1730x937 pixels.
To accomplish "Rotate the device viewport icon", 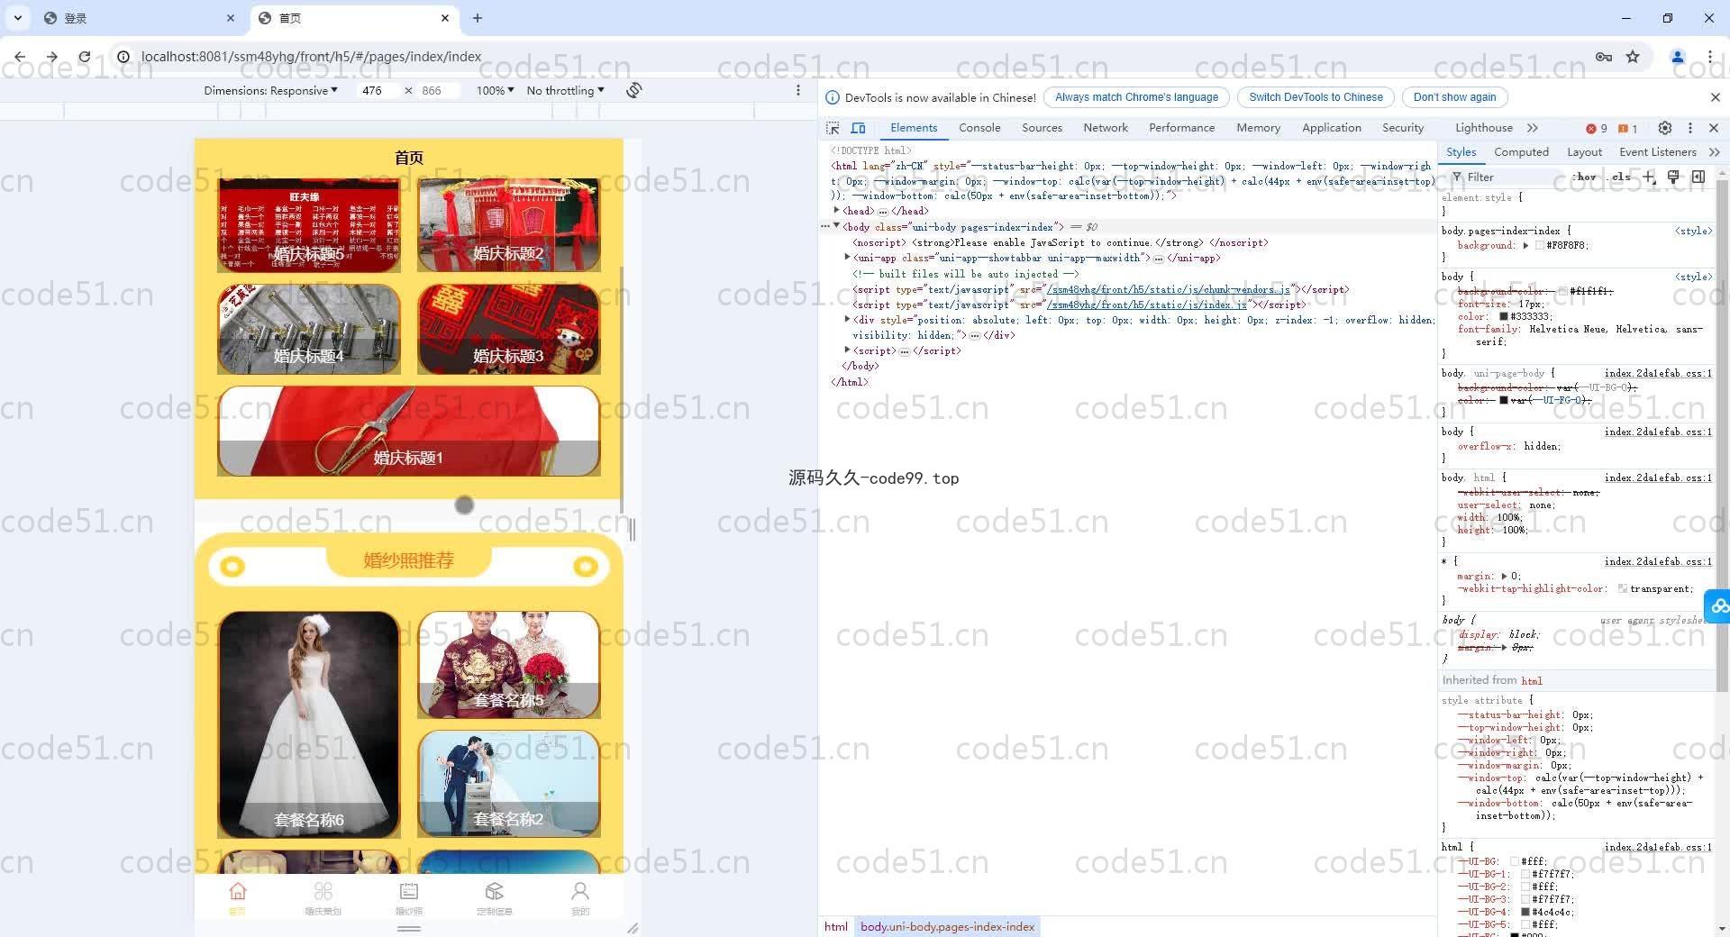I will click(634, 90).
